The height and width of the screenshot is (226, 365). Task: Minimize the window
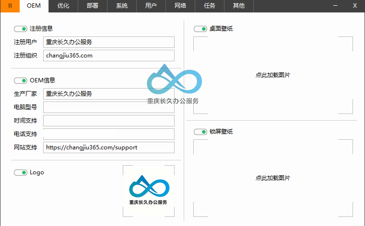[335, 6]
